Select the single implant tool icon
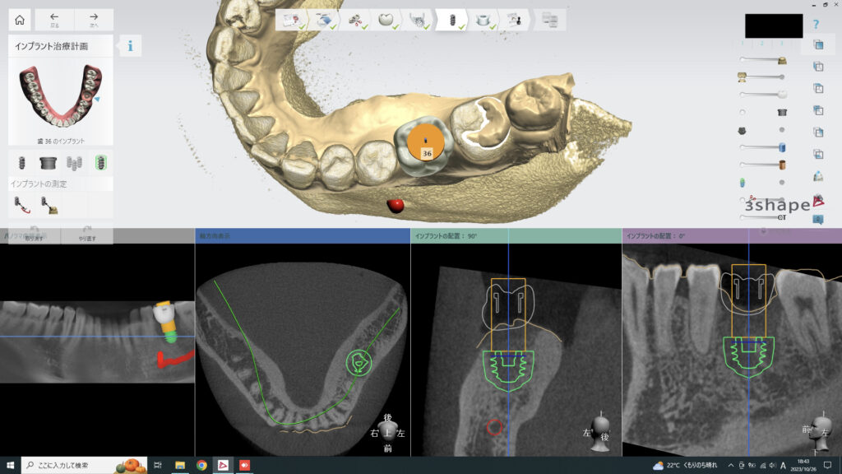 point(22,162)
